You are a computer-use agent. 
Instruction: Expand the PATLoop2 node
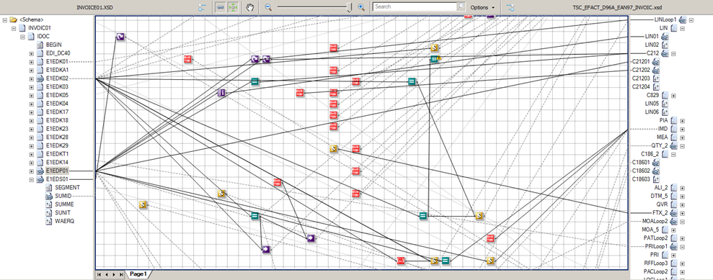coord(682,238)
